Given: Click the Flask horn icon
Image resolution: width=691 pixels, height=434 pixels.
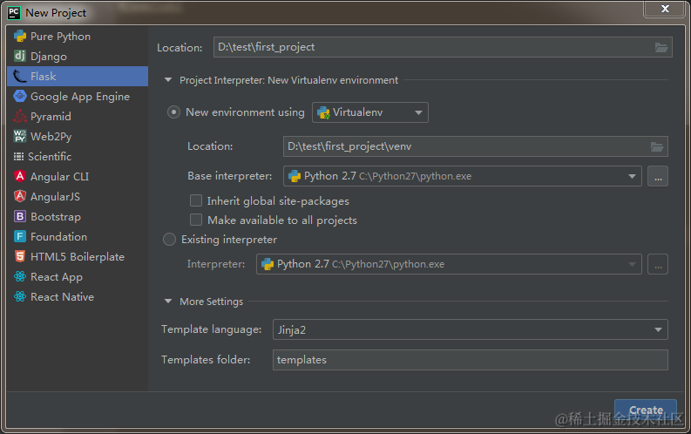Looking at the screenshot, I should pos(20,76).
